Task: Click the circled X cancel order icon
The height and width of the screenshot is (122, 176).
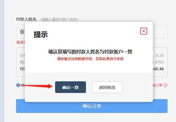Action: pos(166,85)
